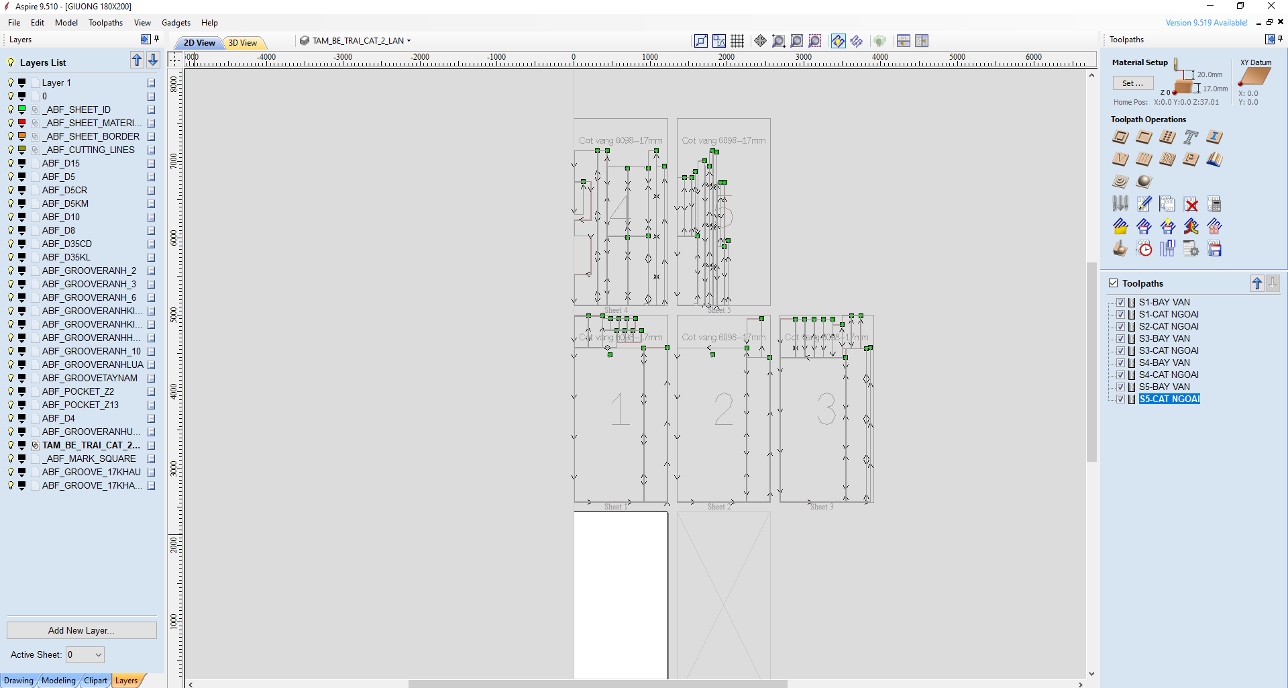Image resolution: width=1288 pixels, height=688 pixels.
Task: Click the red _ABF_SHEET_MATERIAL layer color swatch
Action: [x=21, y=123]
